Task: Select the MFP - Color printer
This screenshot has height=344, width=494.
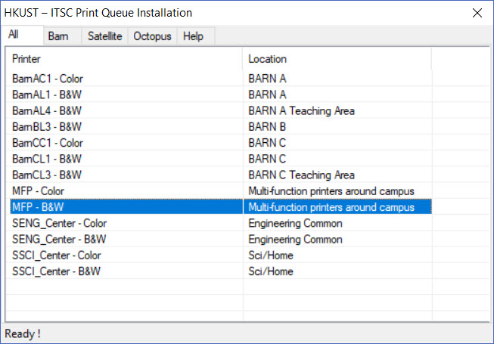Action: coord(39,191)
